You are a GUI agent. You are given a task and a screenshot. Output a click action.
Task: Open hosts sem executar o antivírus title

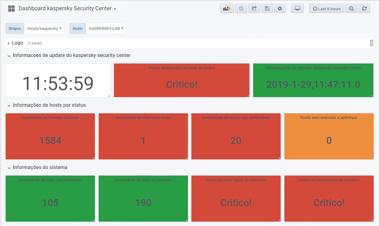329,117
